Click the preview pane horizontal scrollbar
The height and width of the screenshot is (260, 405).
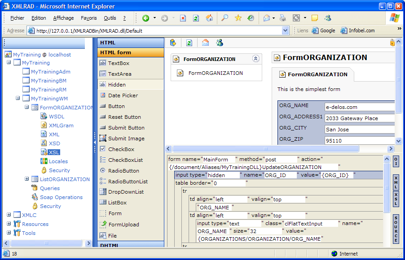pos(265,149)
